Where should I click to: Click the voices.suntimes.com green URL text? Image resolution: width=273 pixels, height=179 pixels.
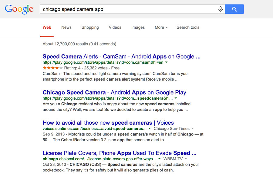pos(95,129)
